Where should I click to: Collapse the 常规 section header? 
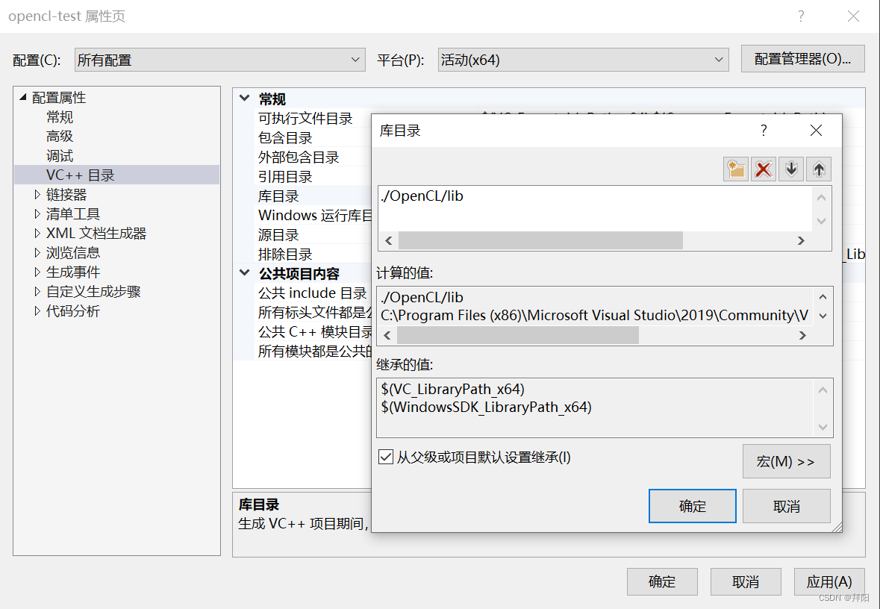tap(244, 98)
